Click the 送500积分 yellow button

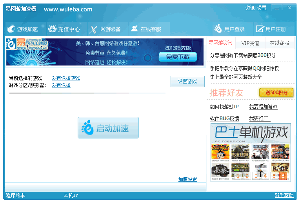click(276, 93)
